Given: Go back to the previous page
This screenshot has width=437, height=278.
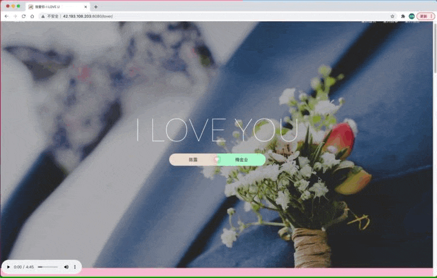Looking at the screenshot, I should coord(7,16).
